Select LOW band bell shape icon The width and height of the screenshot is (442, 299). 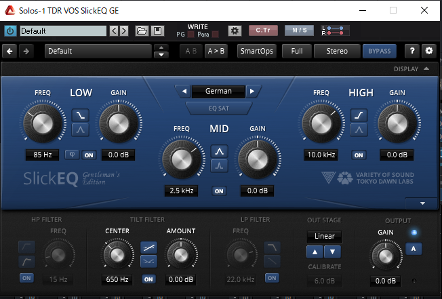tap(81, 129)
